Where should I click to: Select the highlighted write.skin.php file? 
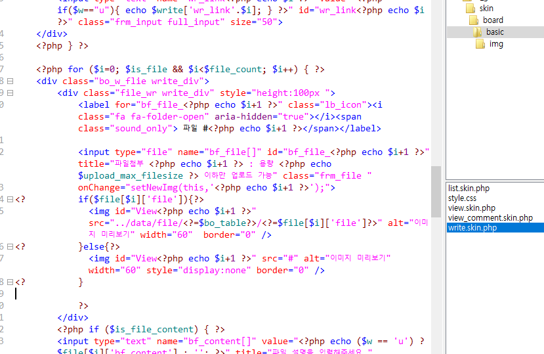click(x=495, y=227)
